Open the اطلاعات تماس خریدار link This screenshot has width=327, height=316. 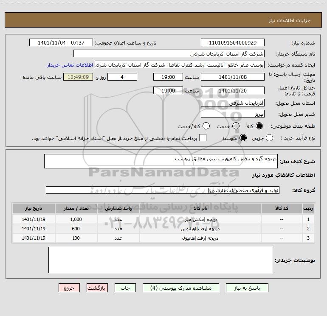(x=70, y=65)
